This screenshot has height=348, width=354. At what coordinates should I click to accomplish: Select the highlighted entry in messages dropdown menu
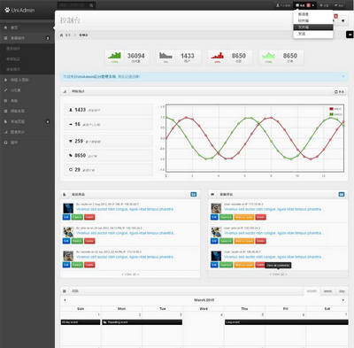pyautogui.click(x=313, y=27)
